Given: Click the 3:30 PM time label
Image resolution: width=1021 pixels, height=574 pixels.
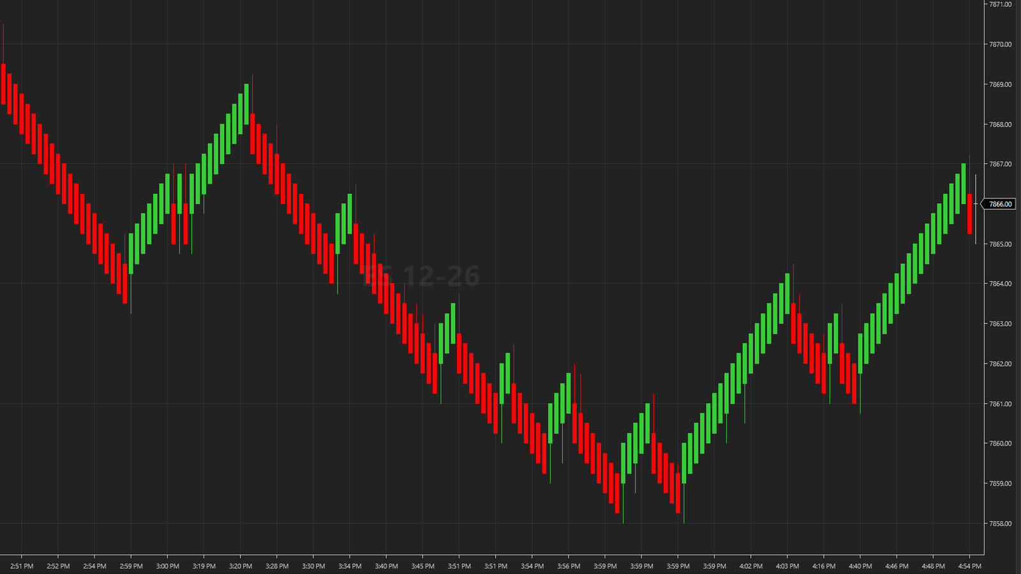Looking at the screenshot, I should tap(313, 566).
